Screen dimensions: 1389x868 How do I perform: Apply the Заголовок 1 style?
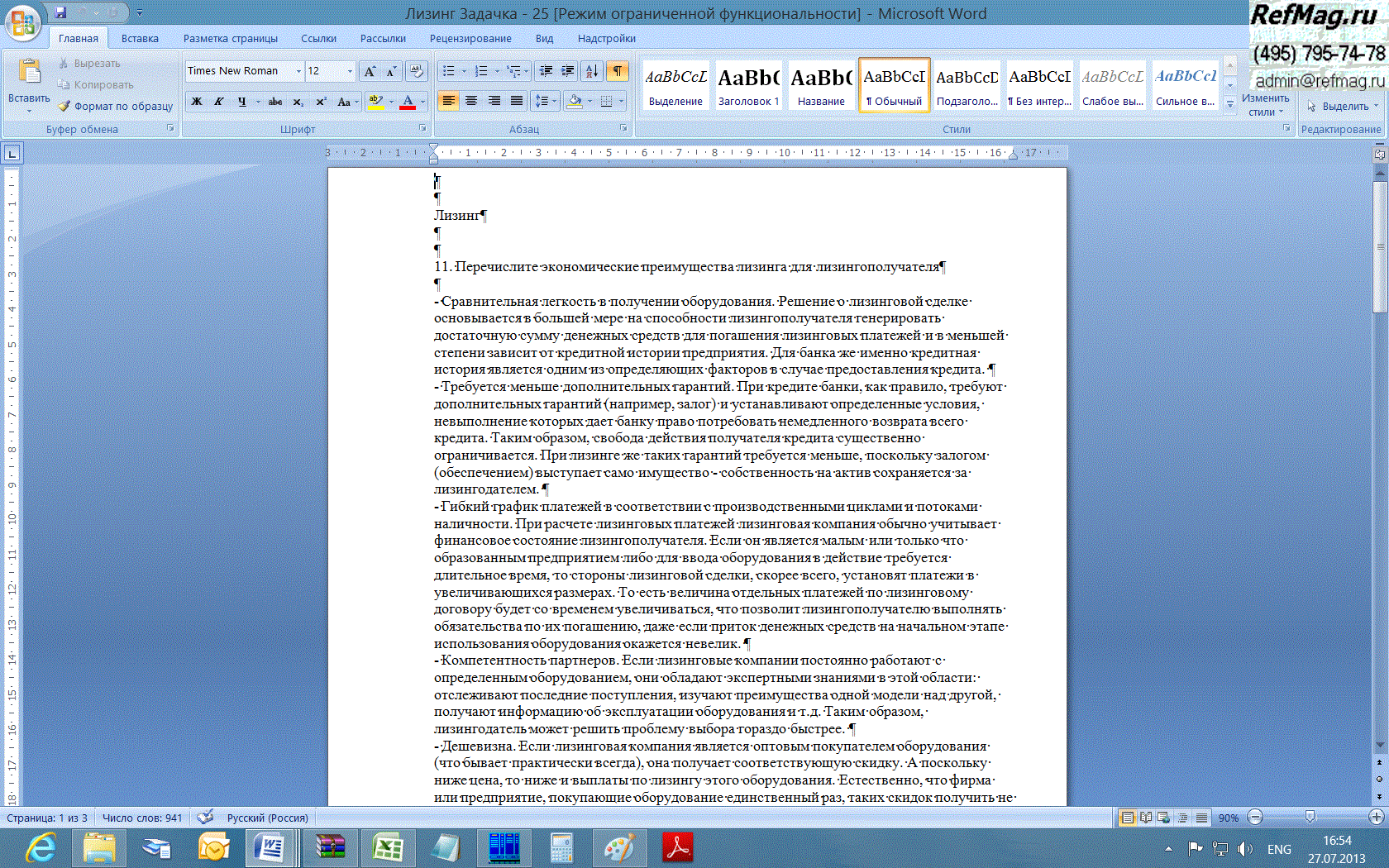point(748,85)
